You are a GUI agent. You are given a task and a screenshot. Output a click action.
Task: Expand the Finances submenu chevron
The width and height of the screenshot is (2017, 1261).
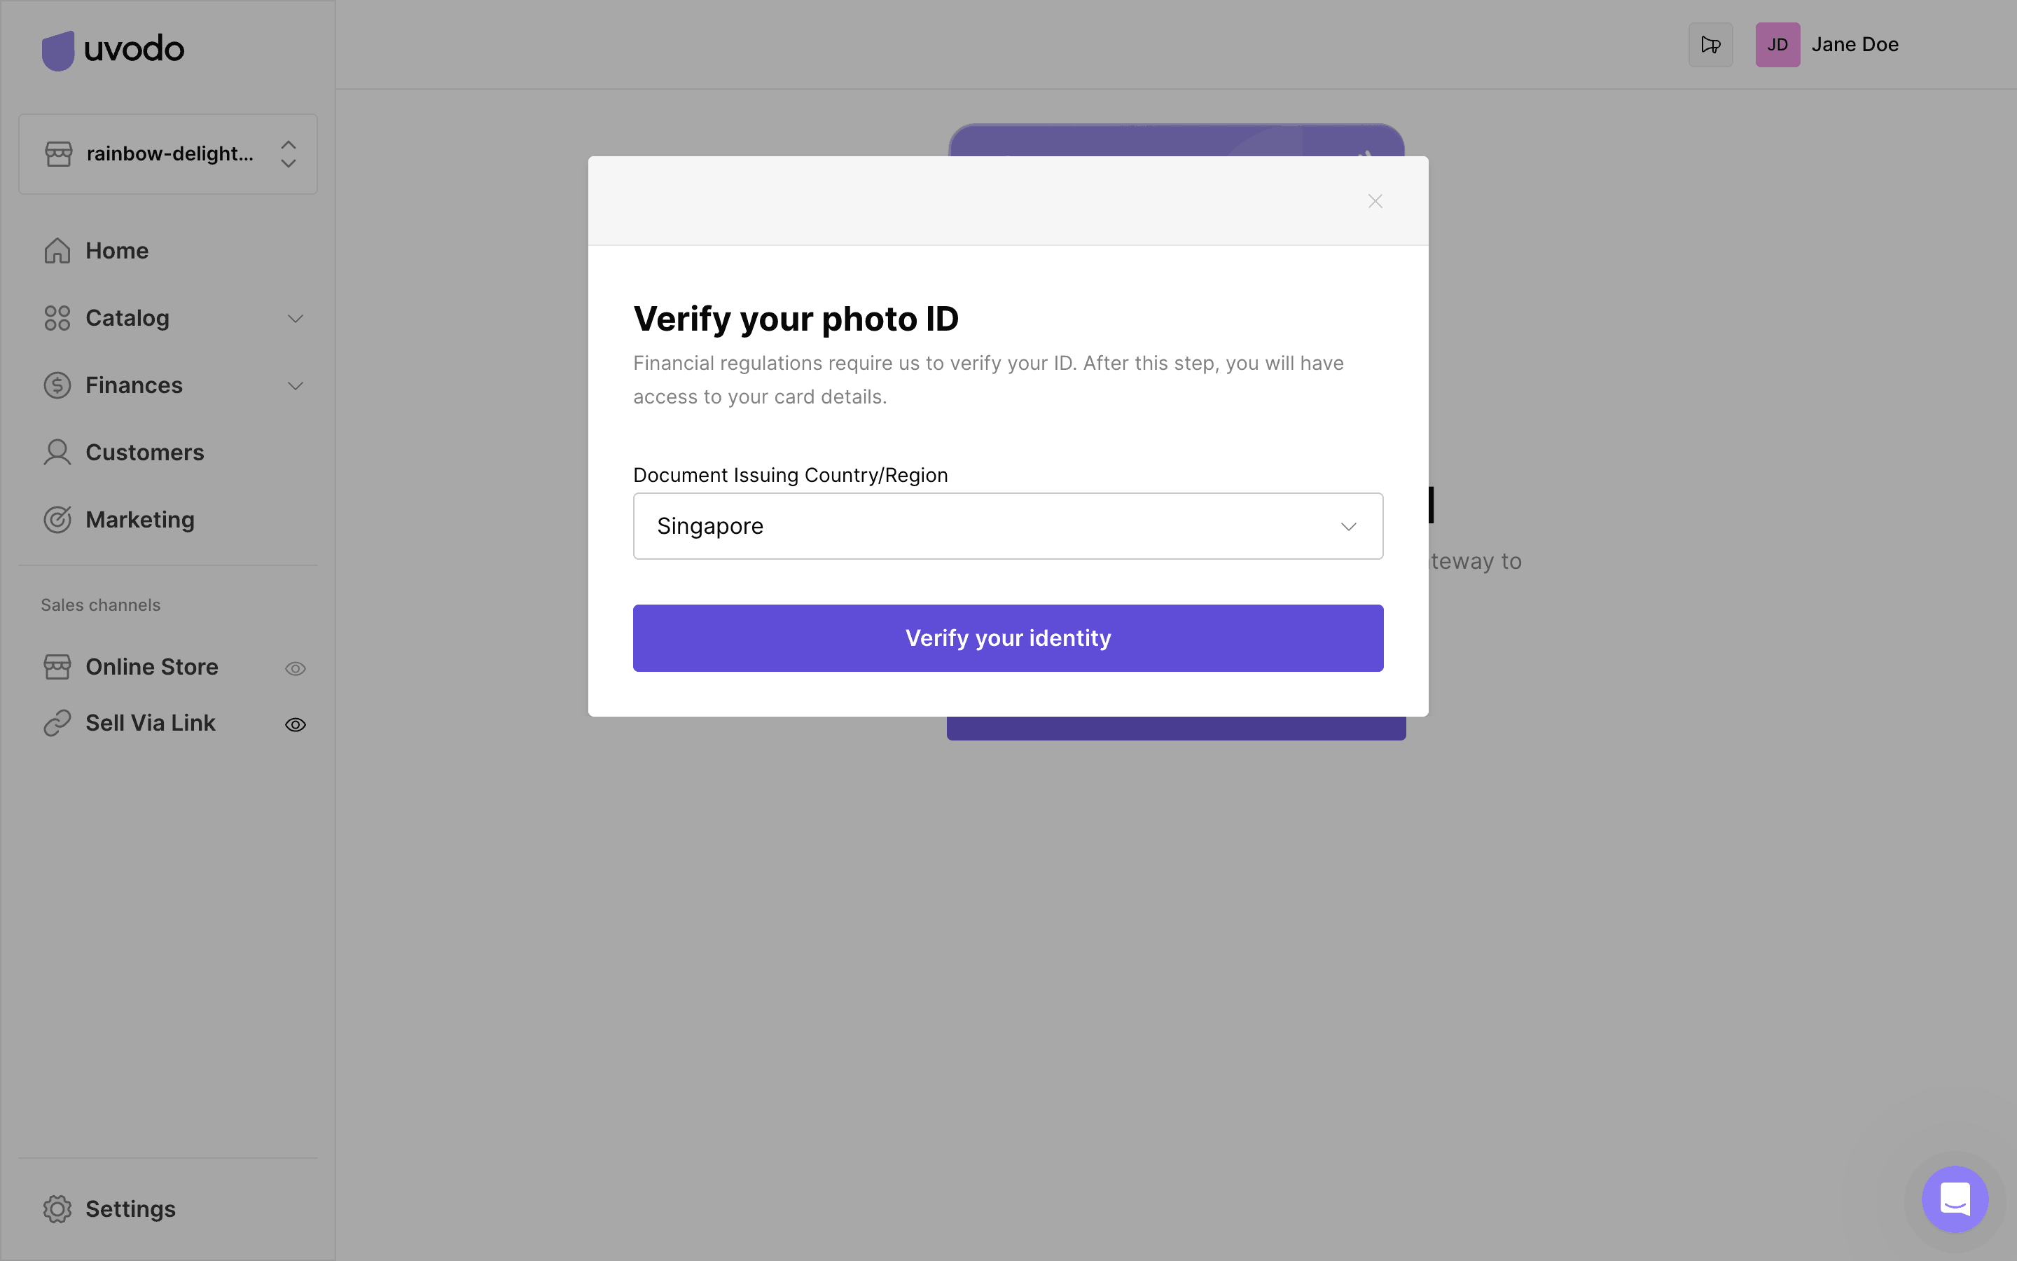tap(295, 385)
